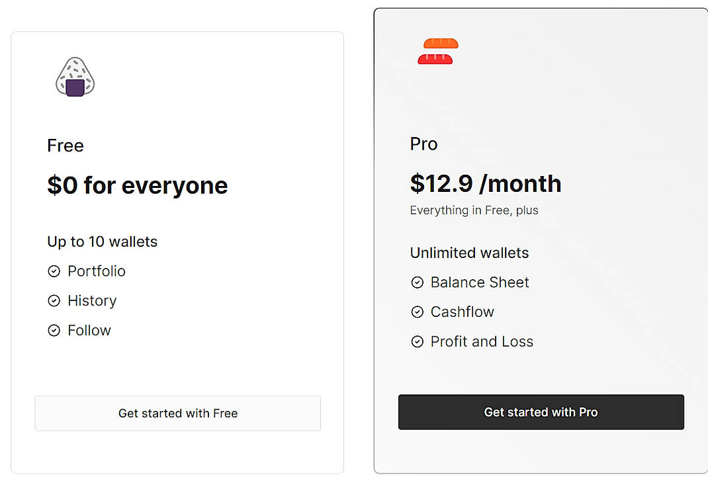Click the Portfolio feature label
This screenshot has height=481, width=708.
(97, 271)
